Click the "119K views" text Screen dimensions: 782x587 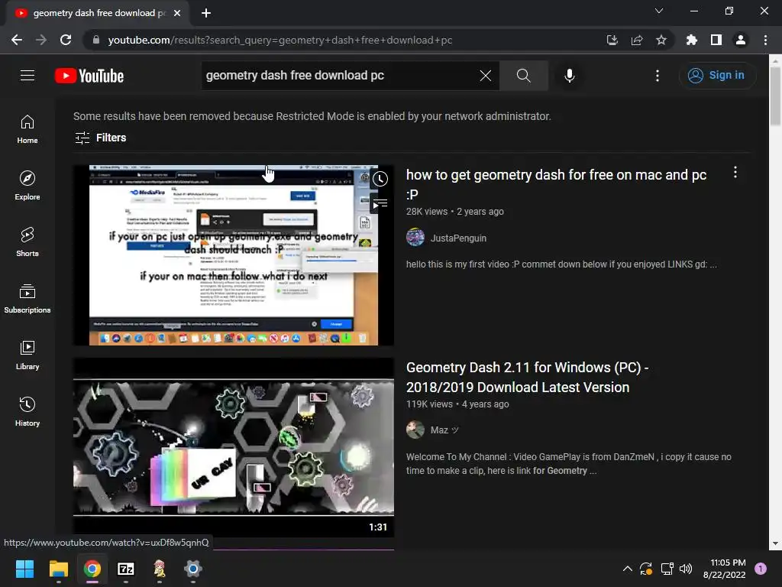click(429, 404)
